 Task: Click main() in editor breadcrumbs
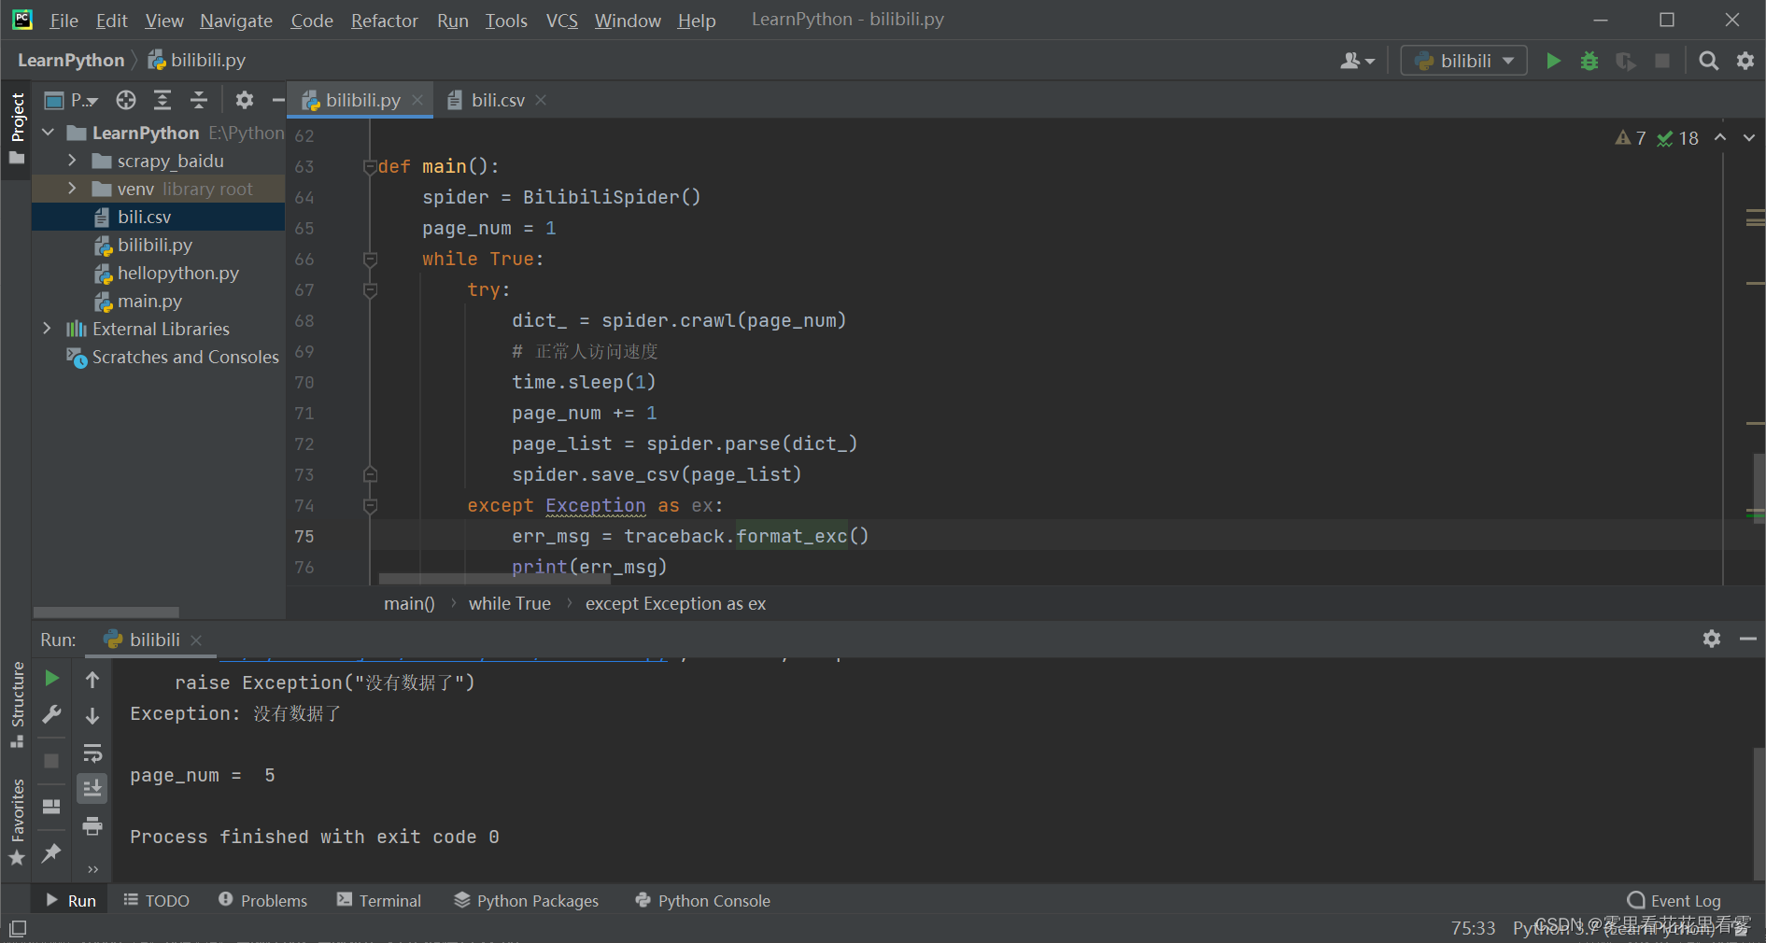tap(409, 604)
